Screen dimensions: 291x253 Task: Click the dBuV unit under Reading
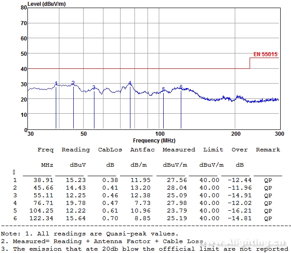pos(78,165)
